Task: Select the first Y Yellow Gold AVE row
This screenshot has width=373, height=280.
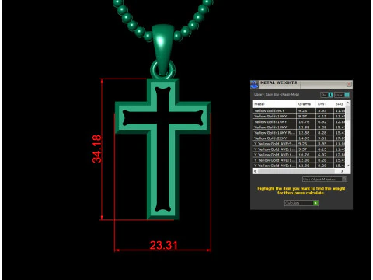Action: (x=299, y=144)
